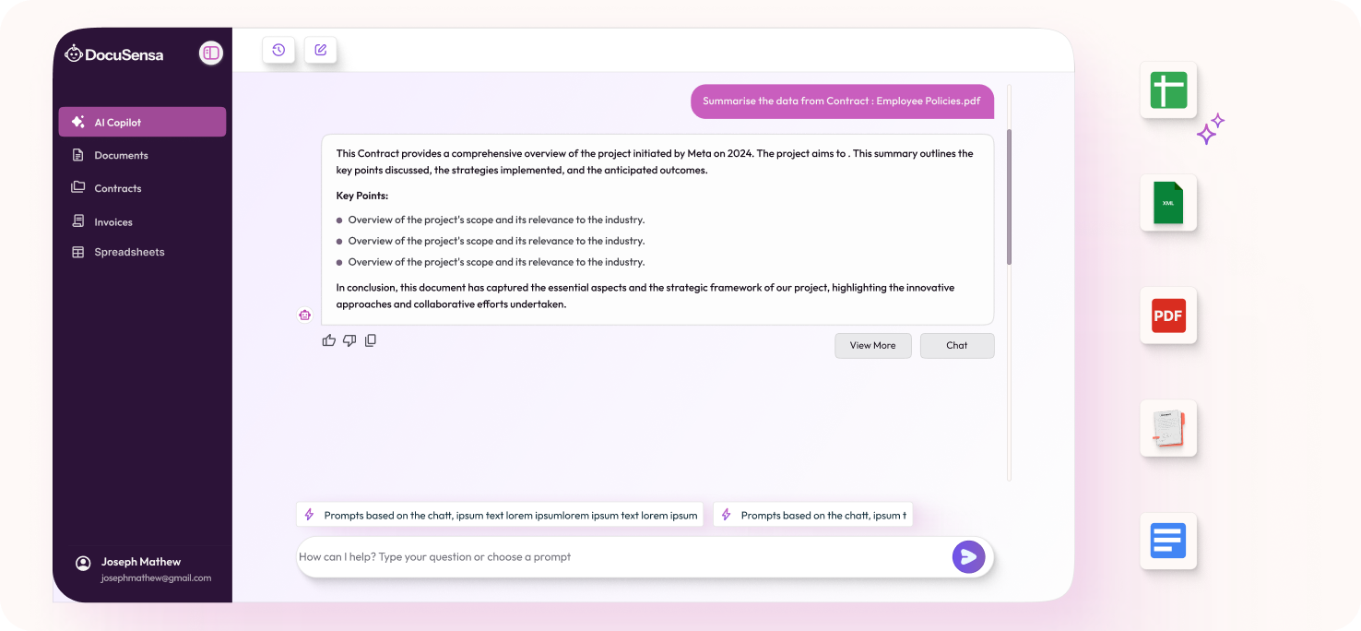
Task: Navigate to Invoices in sidebar
Action: click(x=113, y=222)
